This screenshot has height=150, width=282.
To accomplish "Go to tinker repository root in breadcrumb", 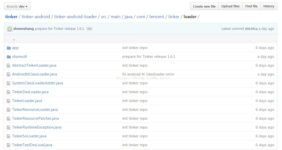I will click(x=11, y=17).
